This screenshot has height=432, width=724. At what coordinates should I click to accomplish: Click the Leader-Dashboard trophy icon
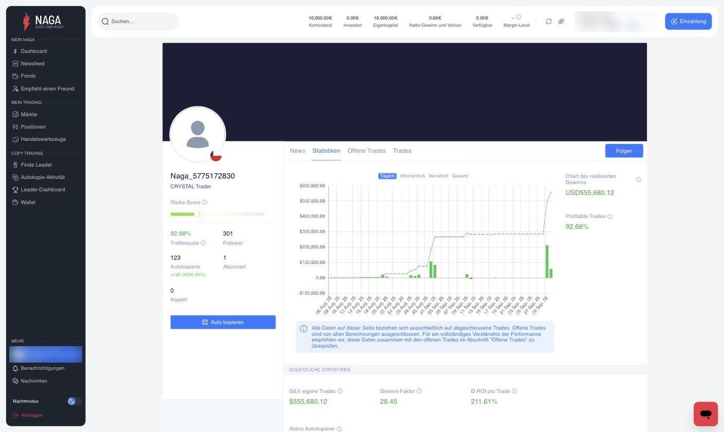point(15,190)
